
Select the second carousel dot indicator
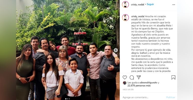pyautogui.click(x=68, y=99)
